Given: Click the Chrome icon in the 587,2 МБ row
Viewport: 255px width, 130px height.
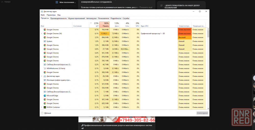Looking at the screenshot, I should point(45,100).
